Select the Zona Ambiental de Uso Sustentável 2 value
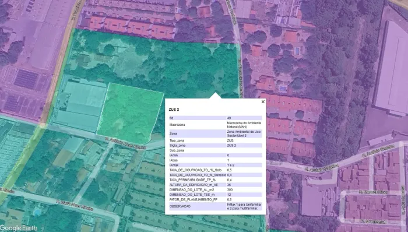This screenshot has height=232, width=408. [244, 133]
